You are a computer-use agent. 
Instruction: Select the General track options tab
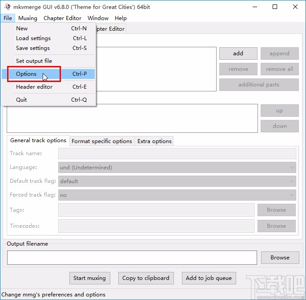[38, 140]
